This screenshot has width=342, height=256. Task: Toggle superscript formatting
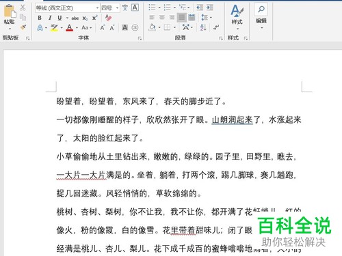(95, 18)
